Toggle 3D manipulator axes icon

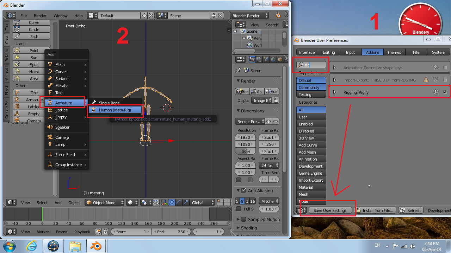(165, 202)
